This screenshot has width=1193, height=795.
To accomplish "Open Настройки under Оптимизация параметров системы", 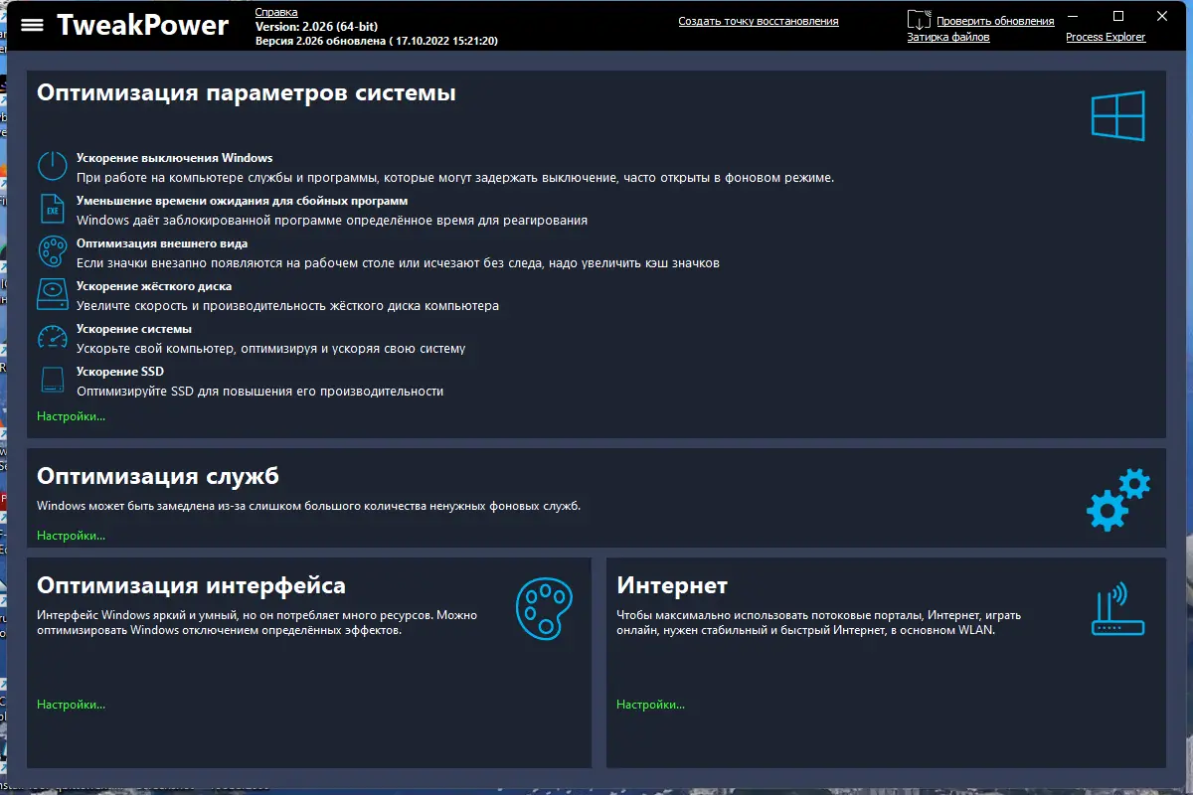I will click(x=71, y=416).
